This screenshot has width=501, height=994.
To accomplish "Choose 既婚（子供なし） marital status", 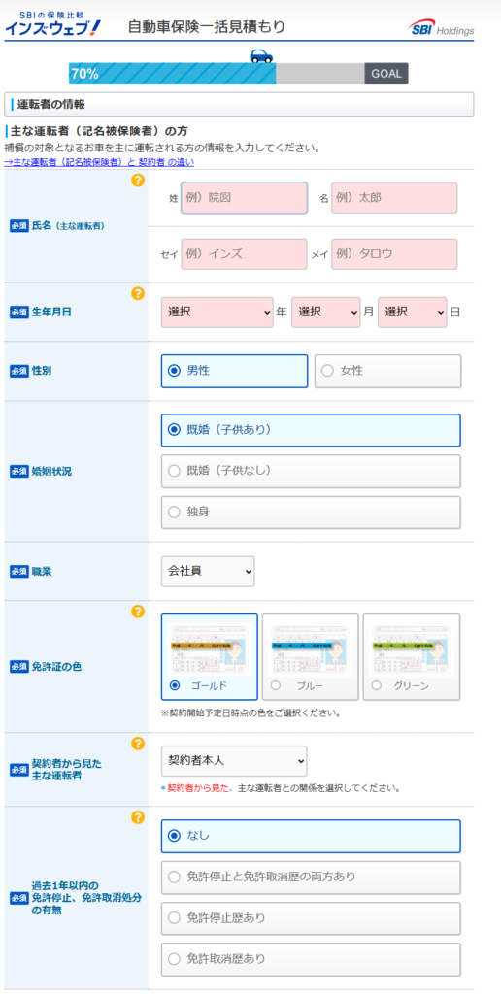I will tap(311, 471).
